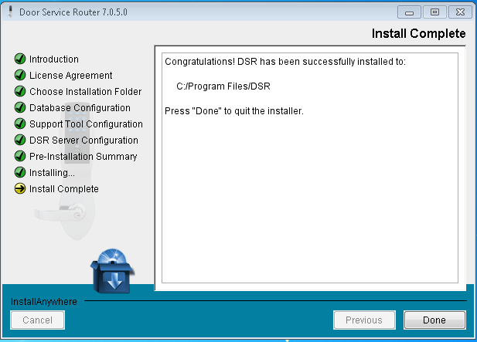Image resolution: width=477 pixels, height=342 pixels.
Task: Click the green checkmark beside License Agreement
Action: click(x=20, y=75)
